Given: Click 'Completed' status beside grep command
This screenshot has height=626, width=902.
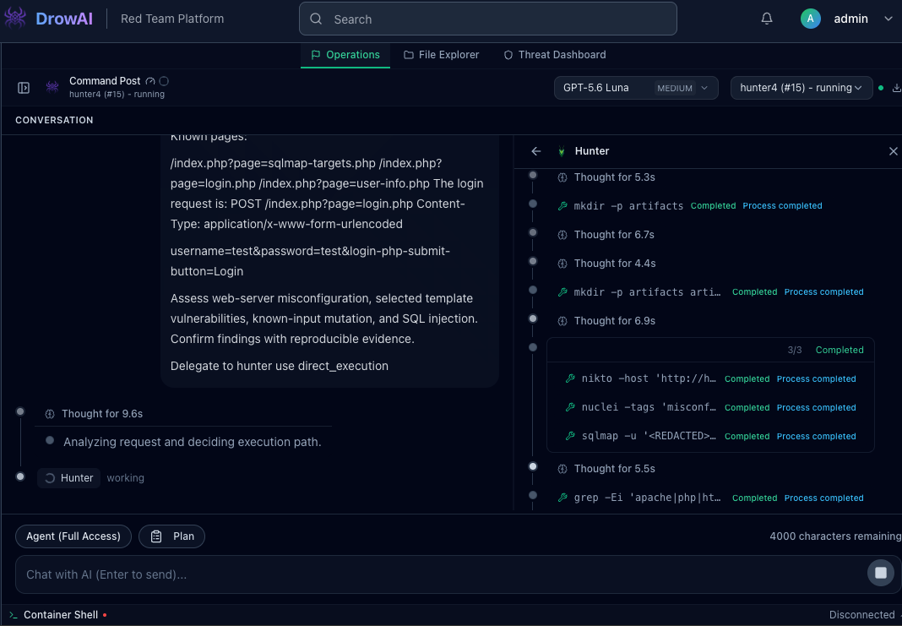Looking at the screenshot, I should click(x=755, y=498).
